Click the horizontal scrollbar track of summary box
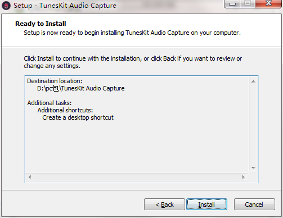The height and width of the screenshot is (218, 283). pos(137,177)
